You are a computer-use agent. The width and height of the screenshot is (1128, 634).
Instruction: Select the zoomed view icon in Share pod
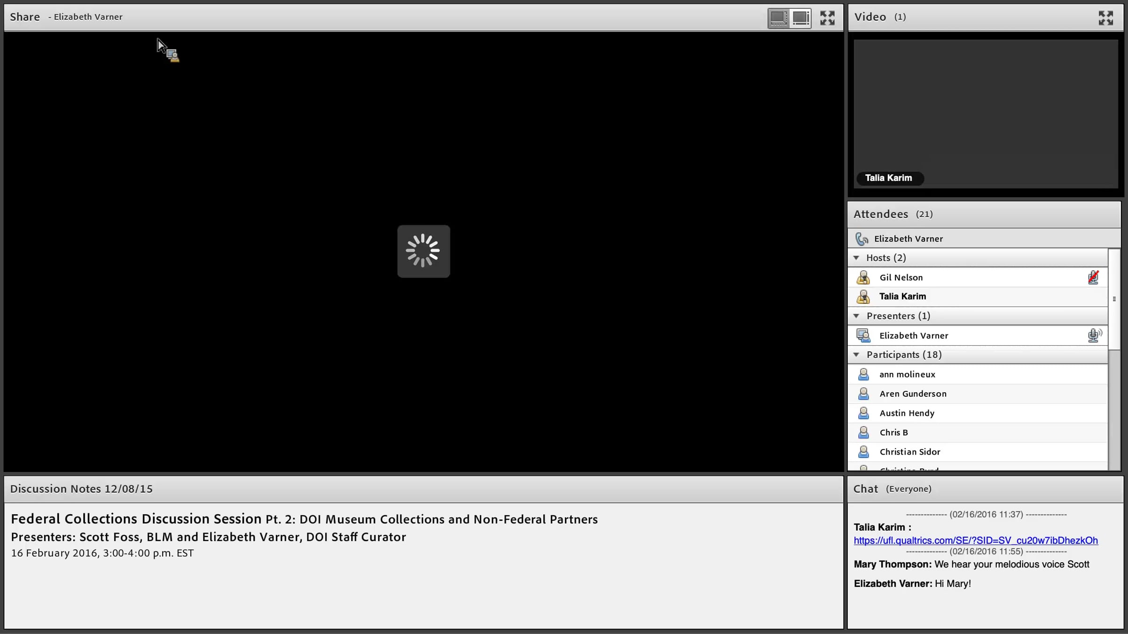(801, 18)
